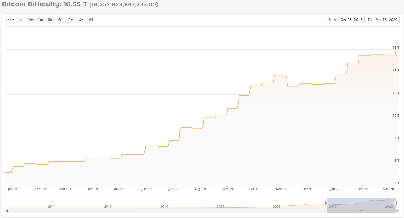
Task: Click the Jul '19 axis label
Action: pos(173,189)
